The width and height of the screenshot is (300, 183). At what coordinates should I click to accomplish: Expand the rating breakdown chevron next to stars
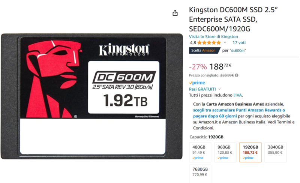pos(225,42)
